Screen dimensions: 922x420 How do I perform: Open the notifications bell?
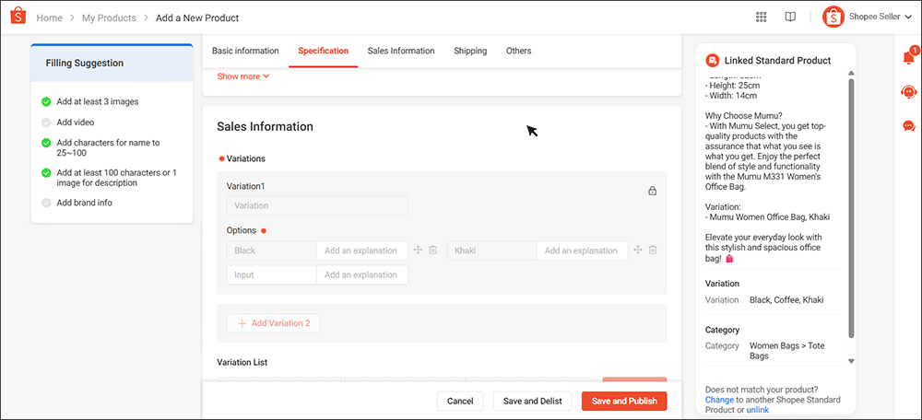click(x=908, y=58)
